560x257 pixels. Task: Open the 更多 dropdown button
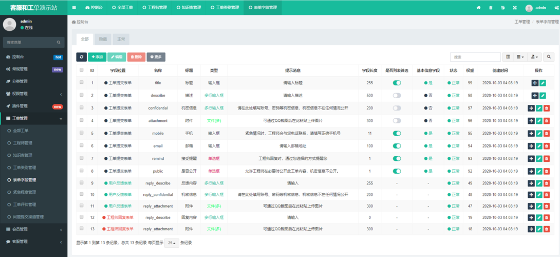[x=156, y=57]
